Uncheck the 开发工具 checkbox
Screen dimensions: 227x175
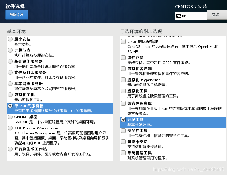[123, 119]
